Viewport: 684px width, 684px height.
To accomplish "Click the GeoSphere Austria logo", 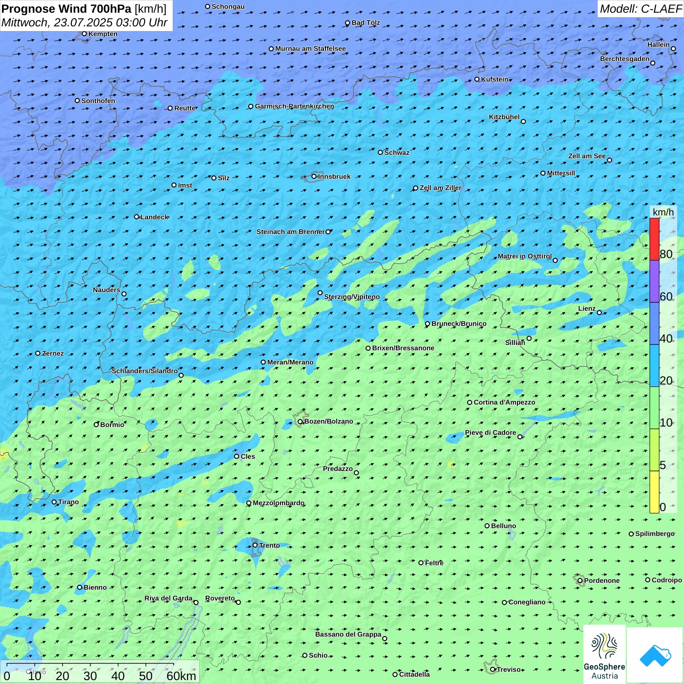I will click(604, 655).
